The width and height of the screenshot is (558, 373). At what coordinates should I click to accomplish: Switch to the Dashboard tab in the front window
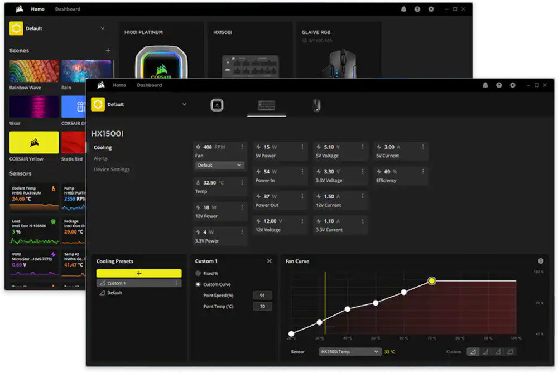pyautogui.click(x=149, y=85)
